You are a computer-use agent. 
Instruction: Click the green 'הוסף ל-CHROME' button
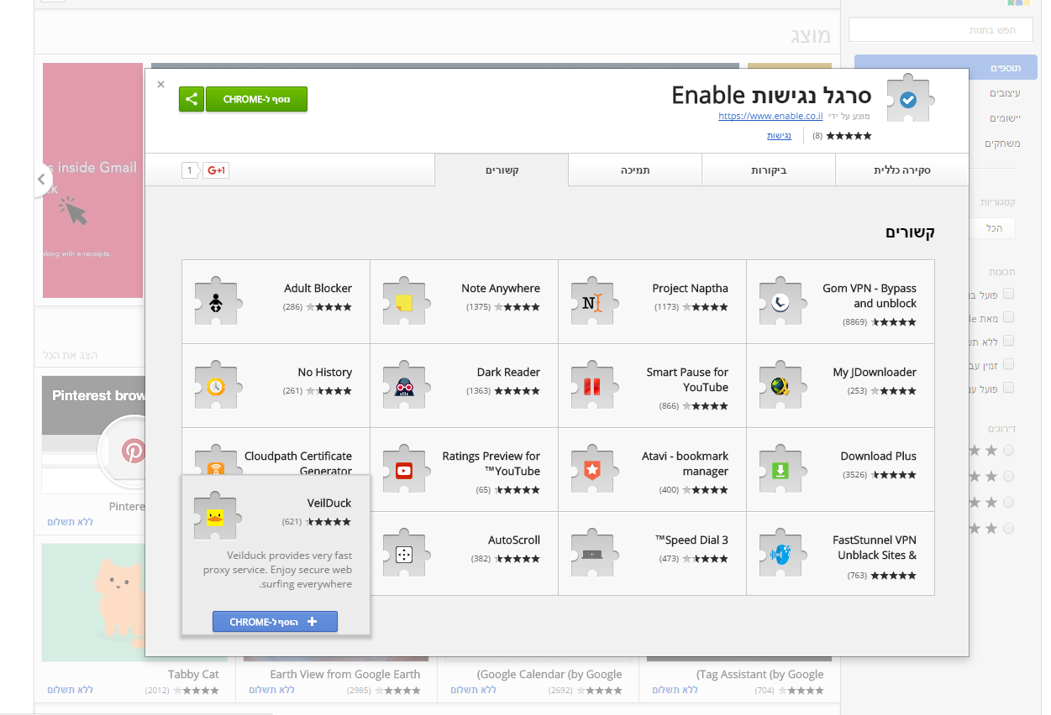pyautogui.click(x=256, y=99)
